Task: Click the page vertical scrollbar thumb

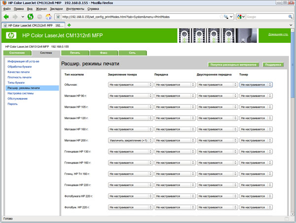Action: click(293, 64)
